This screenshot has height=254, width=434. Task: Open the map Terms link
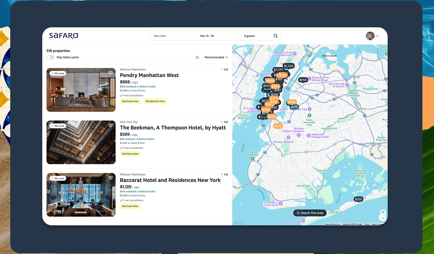click(367, 224)
